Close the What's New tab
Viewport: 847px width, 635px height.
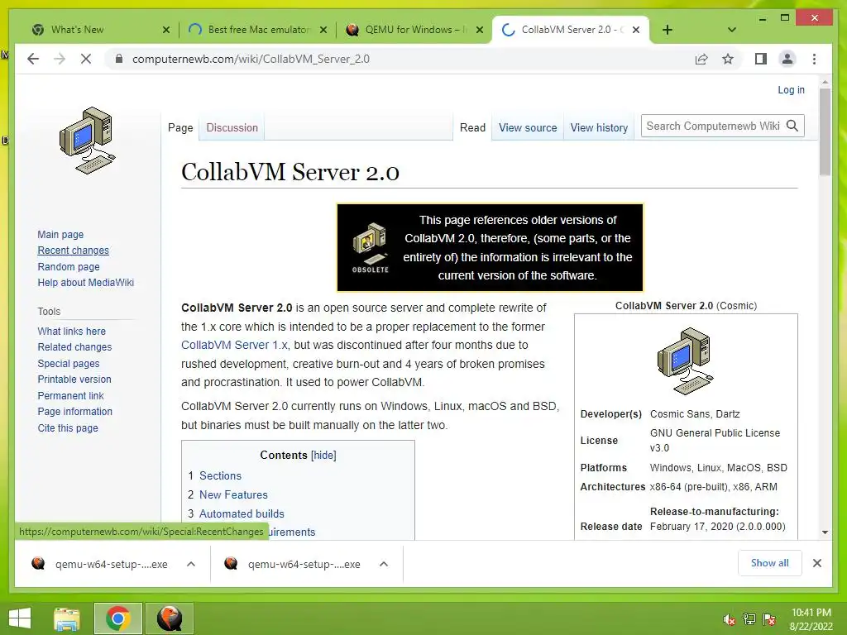click(165, 30)
